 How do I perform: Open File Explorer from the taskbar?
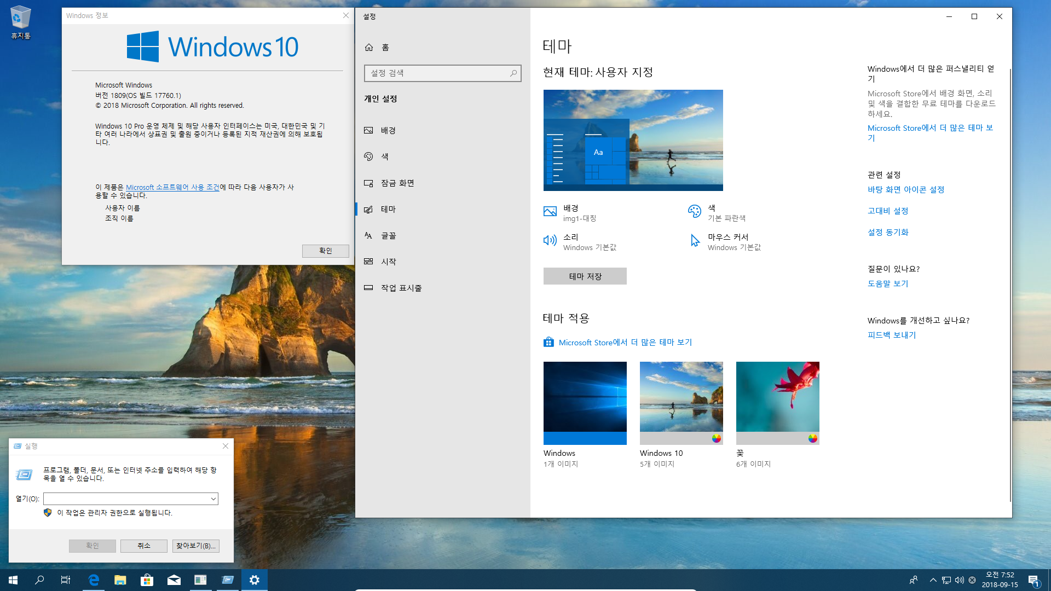pos(120,580)
